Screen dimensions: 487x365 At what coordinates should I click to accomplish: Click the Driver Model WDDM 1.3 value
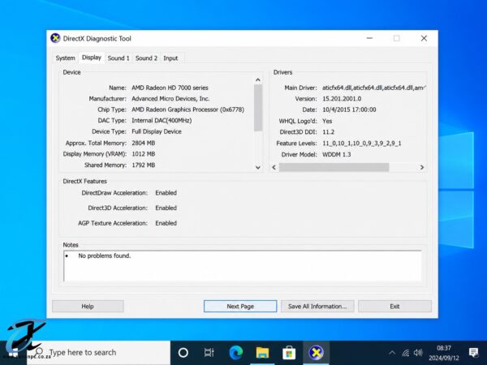coord(336,155)
